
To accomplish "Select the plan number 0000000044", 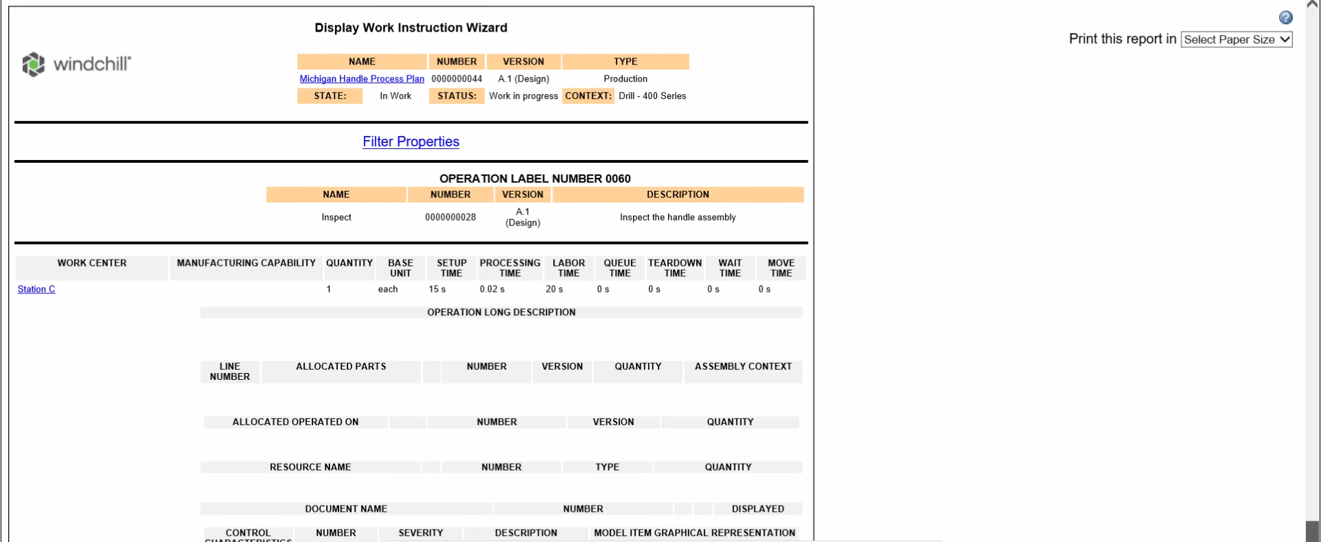I will (x=457, y=79).
